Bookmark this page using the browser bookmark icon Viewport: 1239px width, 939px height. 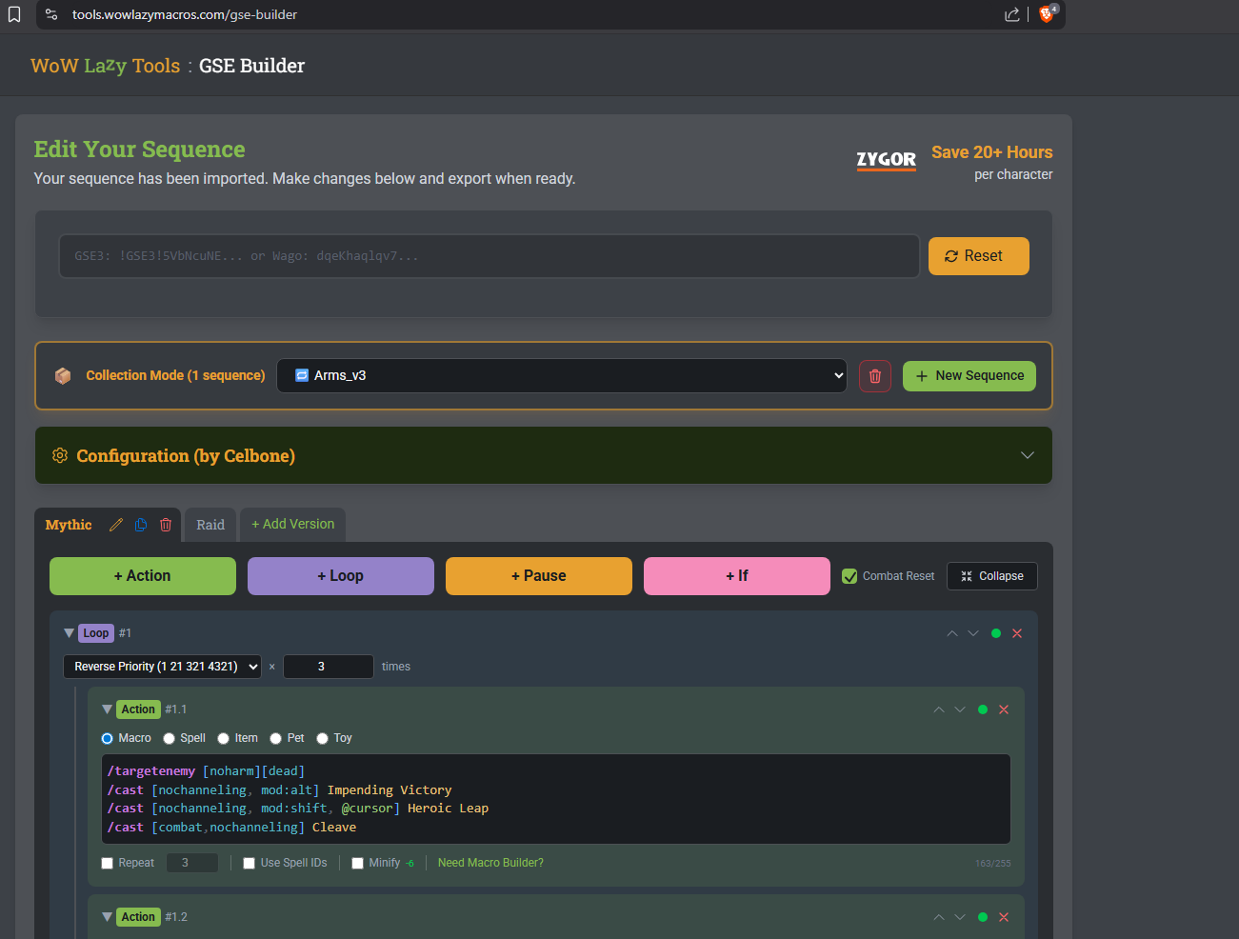[x=14, y=14]
